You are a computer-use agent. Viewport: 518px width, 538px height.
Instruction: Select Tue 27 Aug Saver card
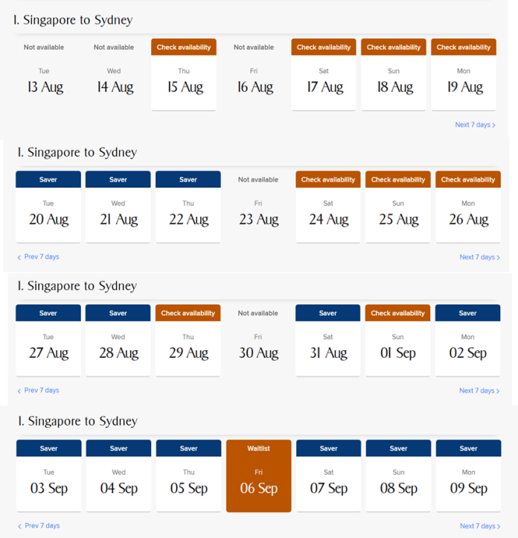(48, 341)
